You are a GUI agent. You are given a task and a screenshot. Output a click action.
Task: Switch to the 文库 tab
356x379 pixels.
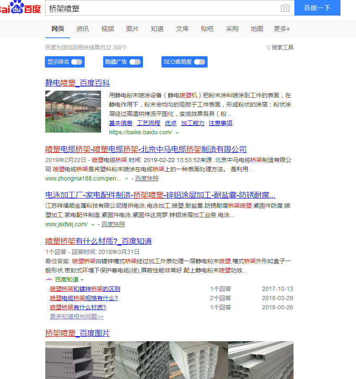point(182,29)
